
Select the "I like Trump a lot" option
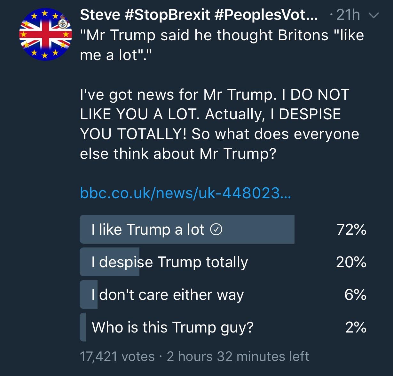[148, 229]
